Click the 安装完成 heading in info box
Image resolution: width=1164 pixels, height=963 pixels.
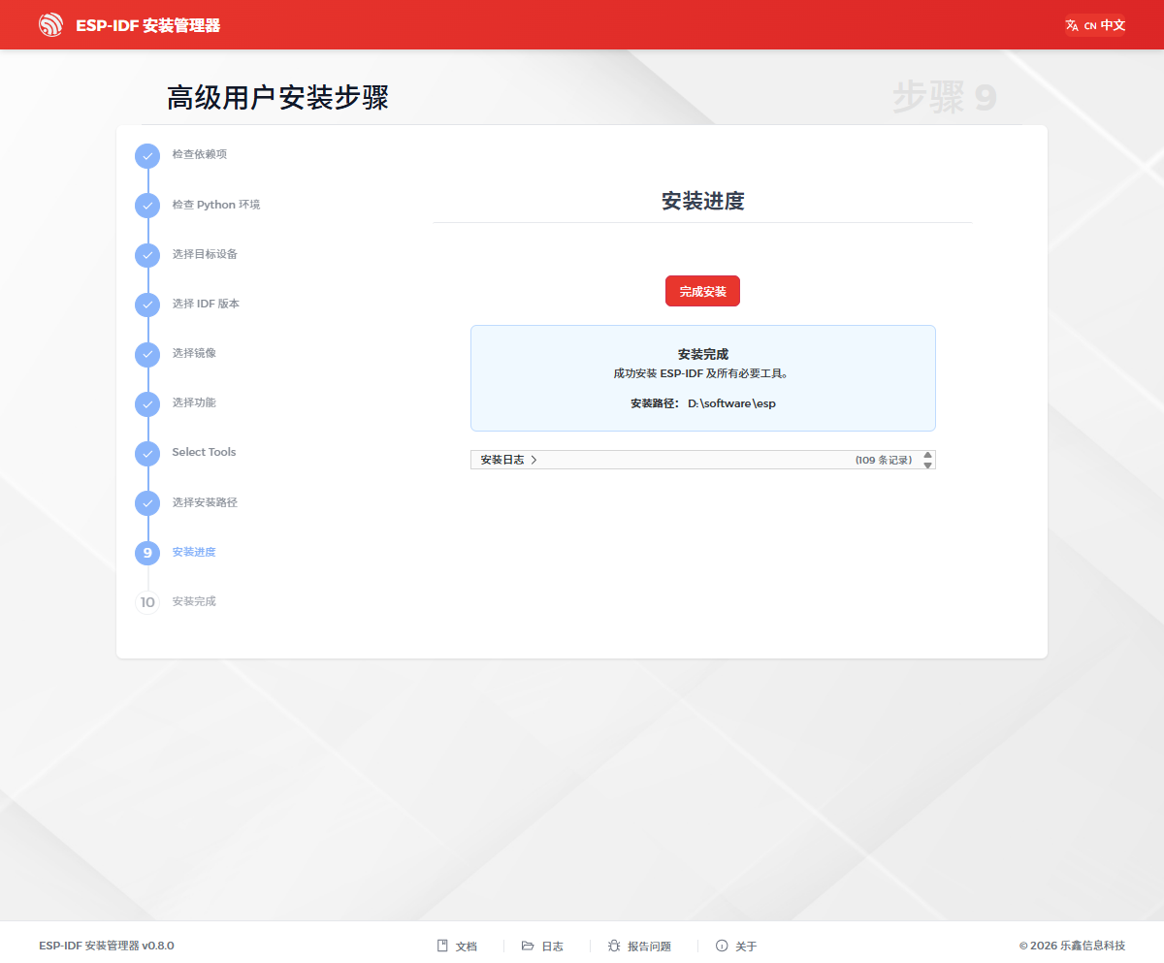[702, 355]
